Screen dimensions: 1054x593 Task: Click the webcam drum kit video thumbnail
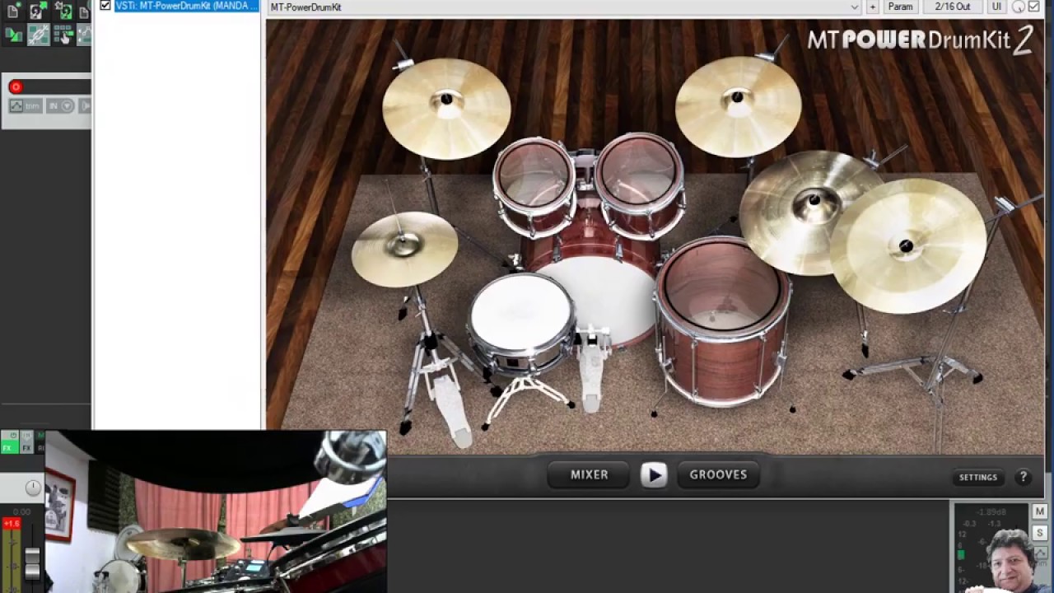(x=216, y=511)
